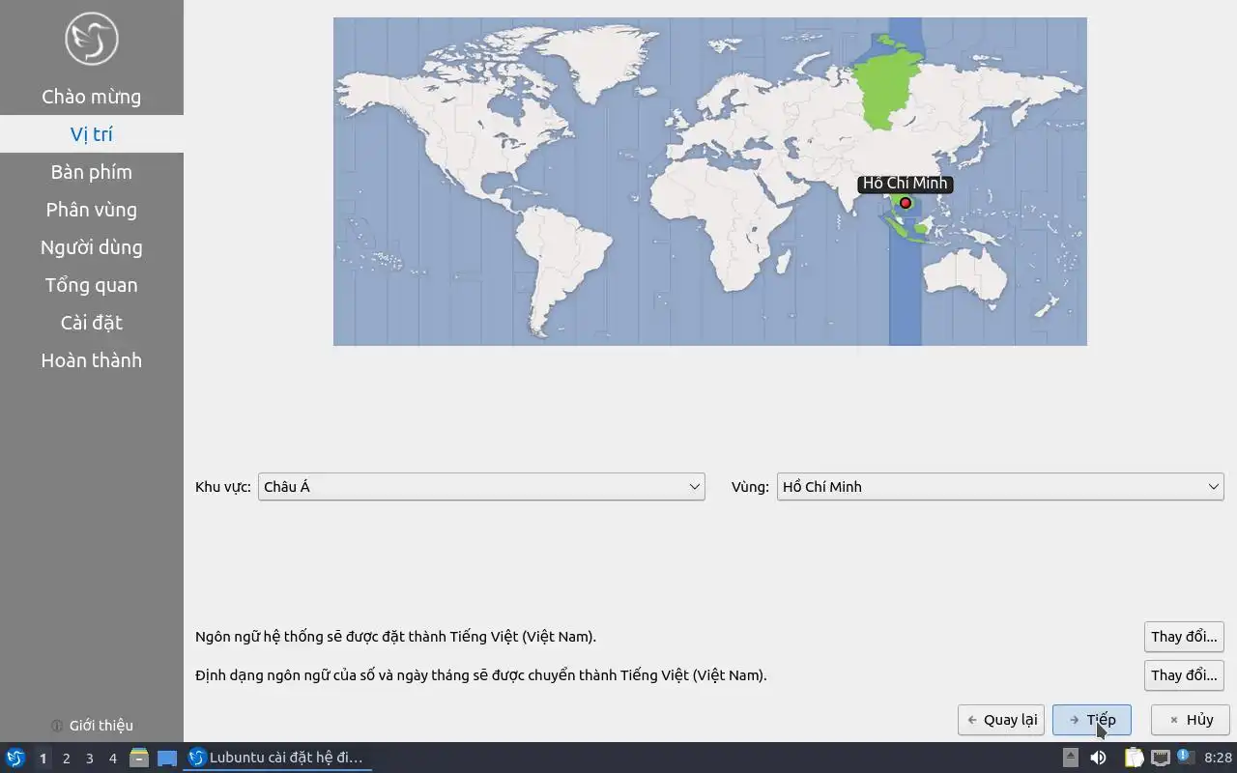
Task: Select the Bàn phím step in sidebar
Action: 92,172
